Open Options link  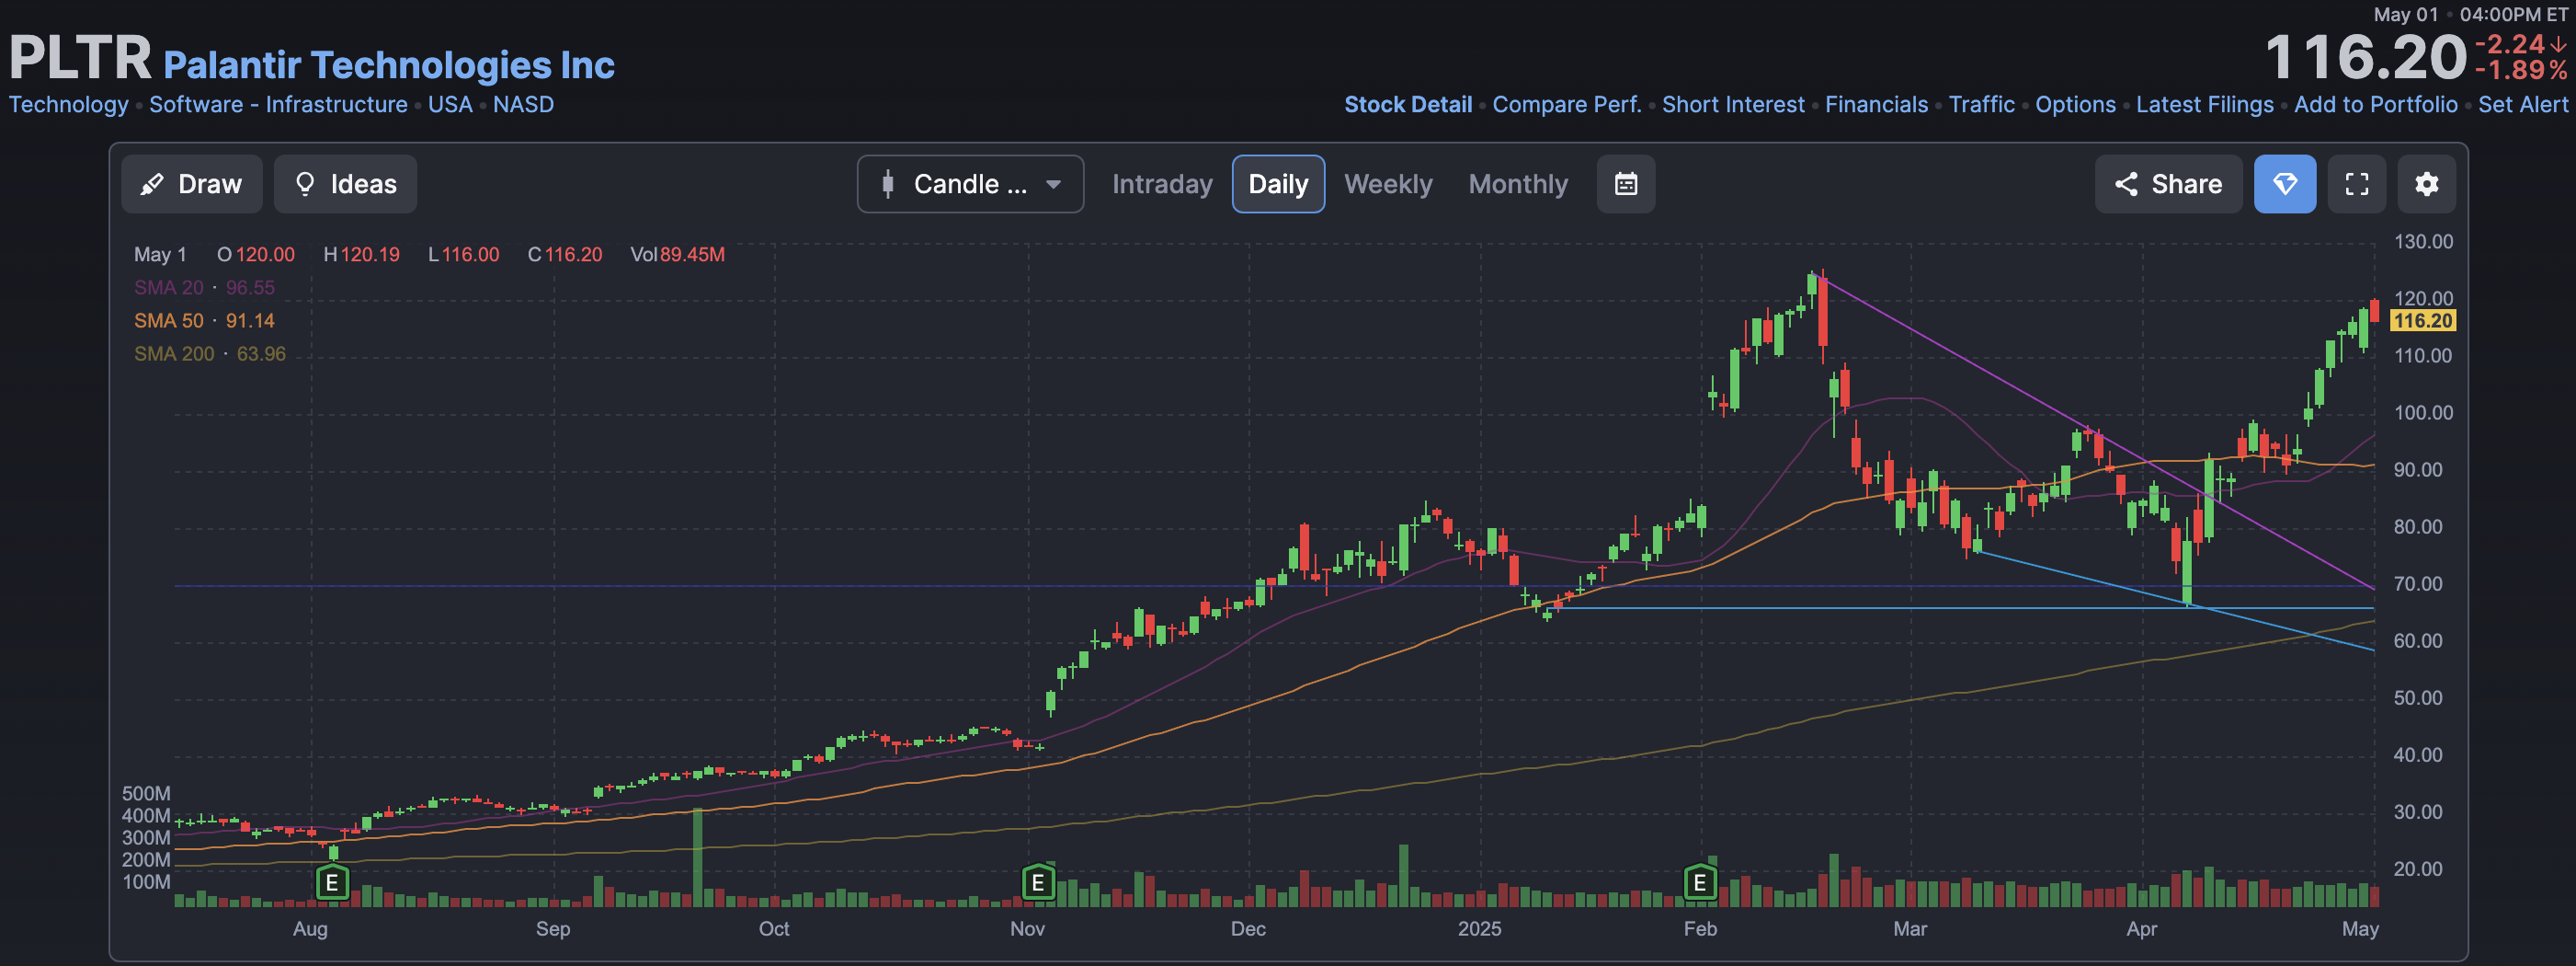[2075, 104]
